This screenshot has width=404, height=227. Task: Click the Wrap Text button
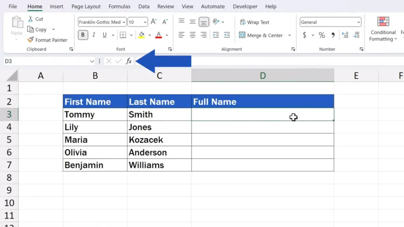click(254, 22)
